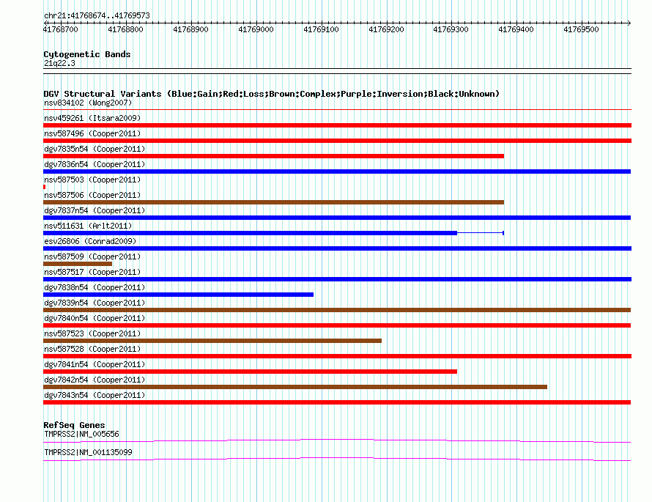Click the red loss bar for nsv459261
652x502 pixels.
click(337, 125)
